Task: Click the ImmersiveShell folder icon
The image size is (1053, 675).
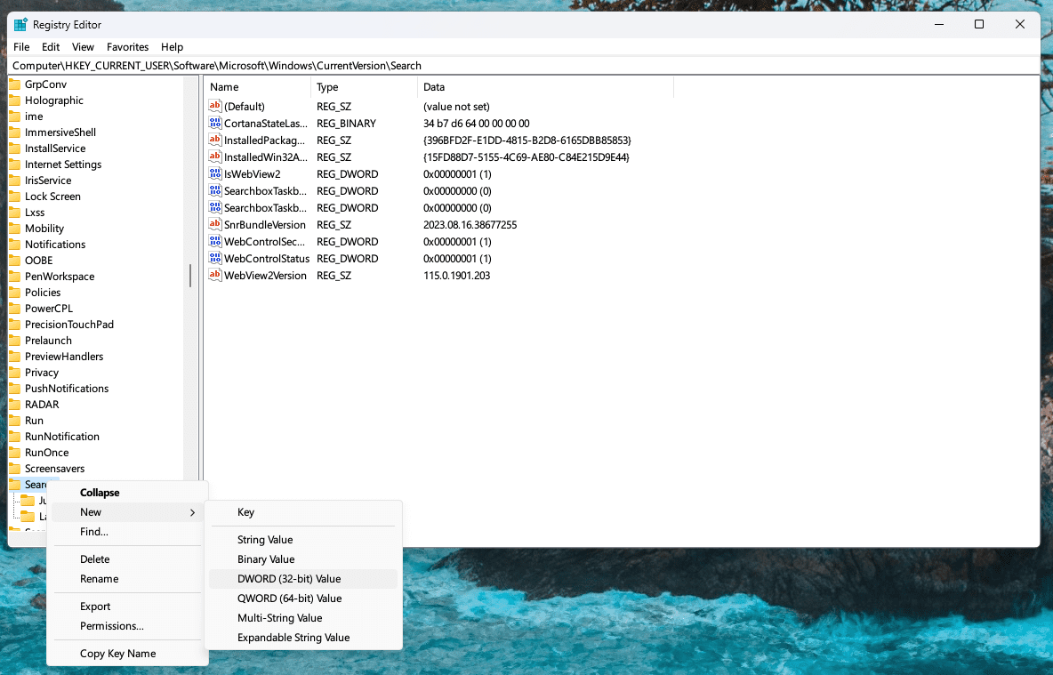Action: point(15,133)
